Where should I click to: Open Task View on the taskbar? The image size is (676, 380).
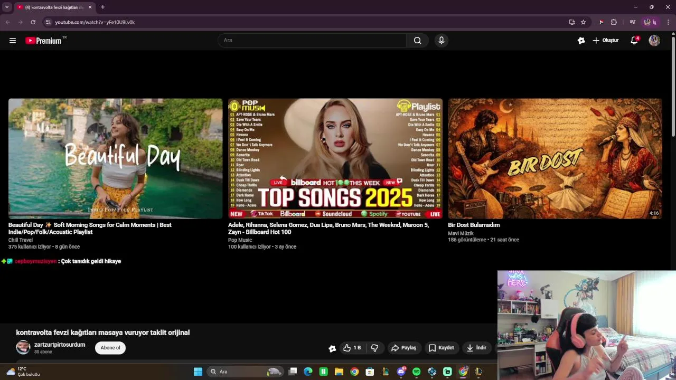(293, 372)
